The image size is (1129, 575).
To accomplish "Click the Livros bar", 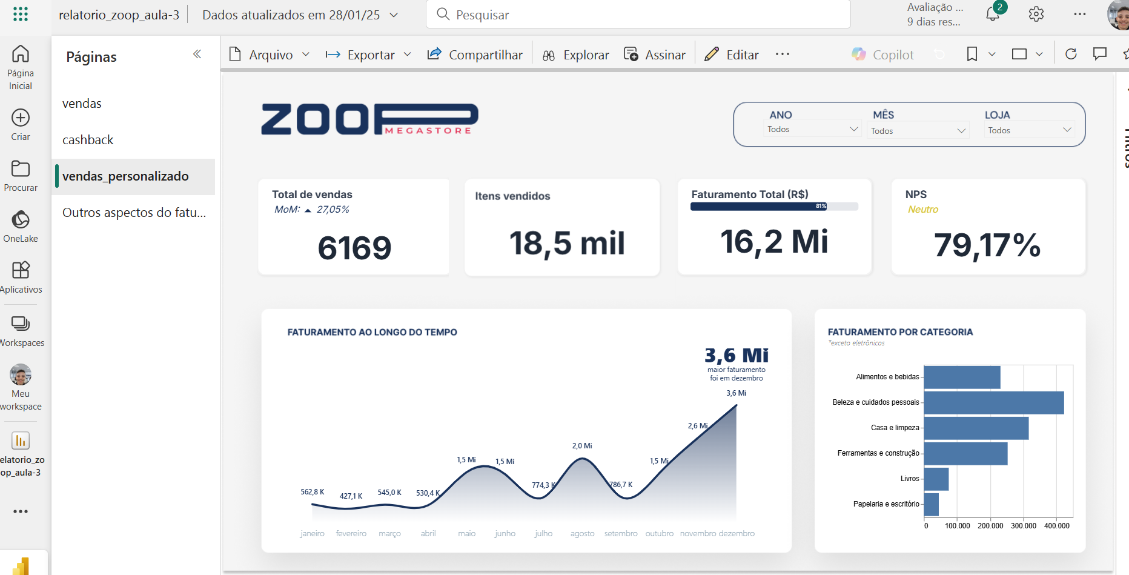I will [936, 479].
